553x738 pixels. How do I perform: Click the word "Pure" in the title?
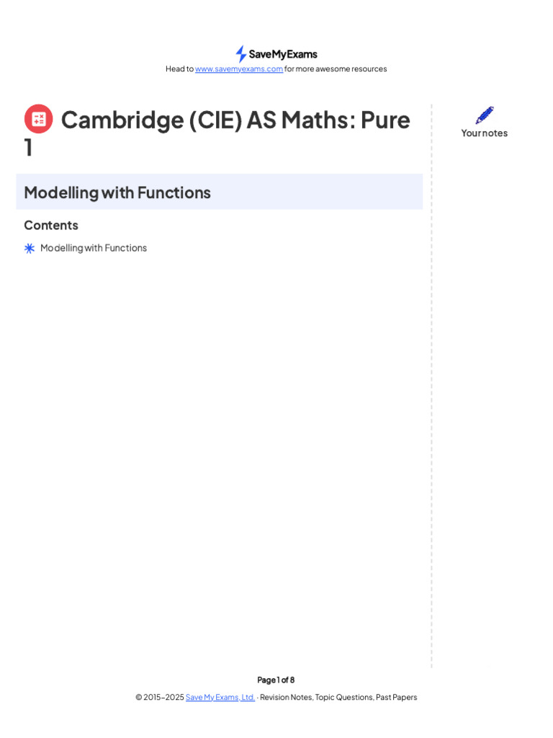[385, 120]
